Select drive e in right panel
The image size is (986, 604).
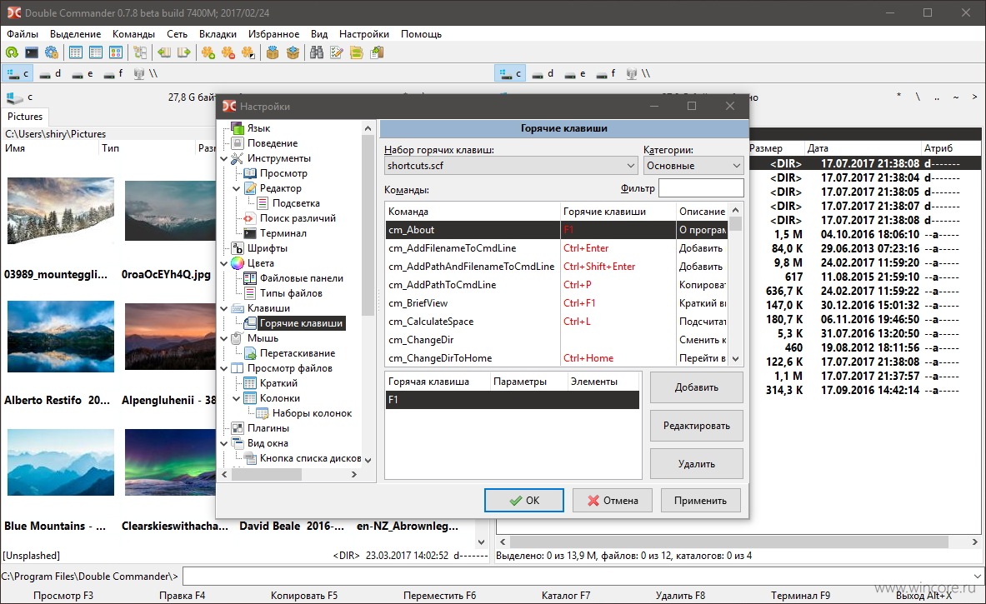(575, 73)
